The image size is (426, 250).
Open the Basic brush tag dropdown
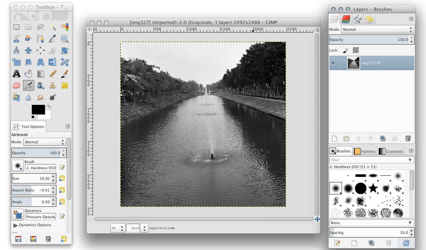pos(371,223)
